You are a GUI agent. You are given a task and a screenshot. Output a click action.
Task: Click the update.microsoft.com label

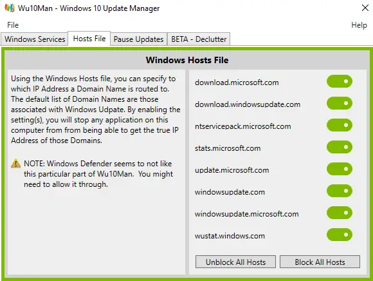232,170
